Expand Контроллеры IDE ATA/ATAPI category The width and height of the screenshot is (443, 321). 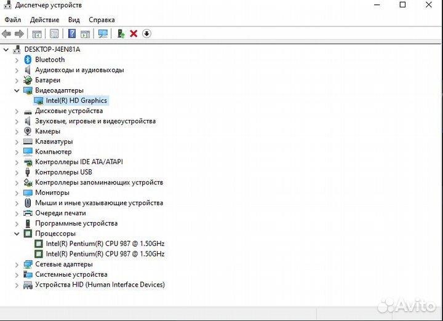pos(17,162)
